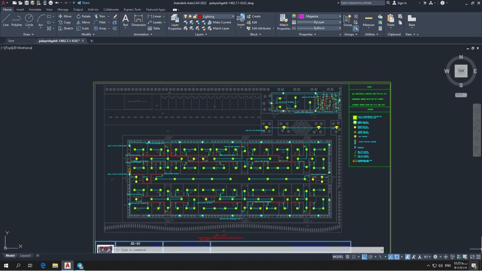Click the command line input field
This screenshot has width=482, height=271.
(x=250, y=250)
